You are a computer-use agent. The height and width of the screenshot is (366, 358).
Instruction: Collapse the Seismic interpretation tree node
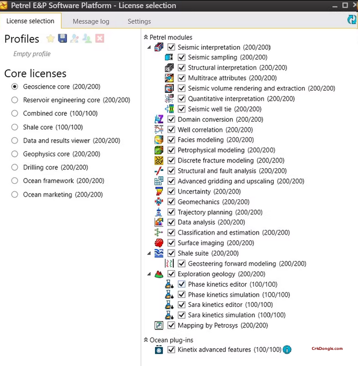[x=149, y=48]
